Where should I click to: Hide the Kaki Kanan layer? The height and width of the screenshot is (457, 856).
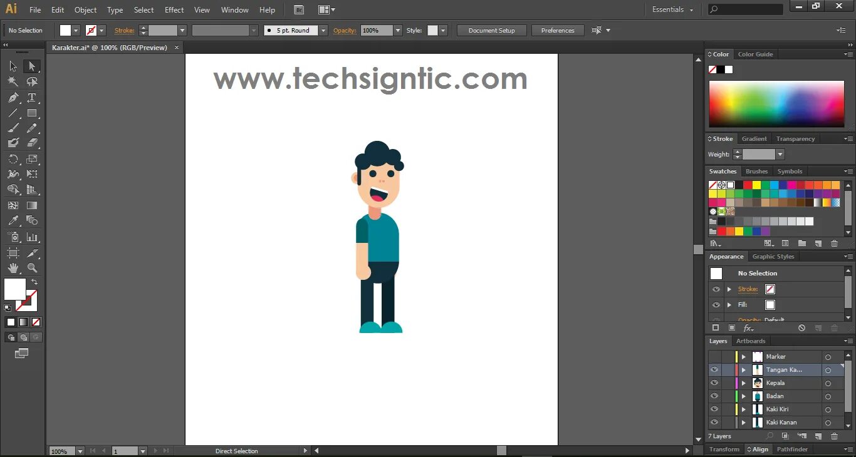714,422
